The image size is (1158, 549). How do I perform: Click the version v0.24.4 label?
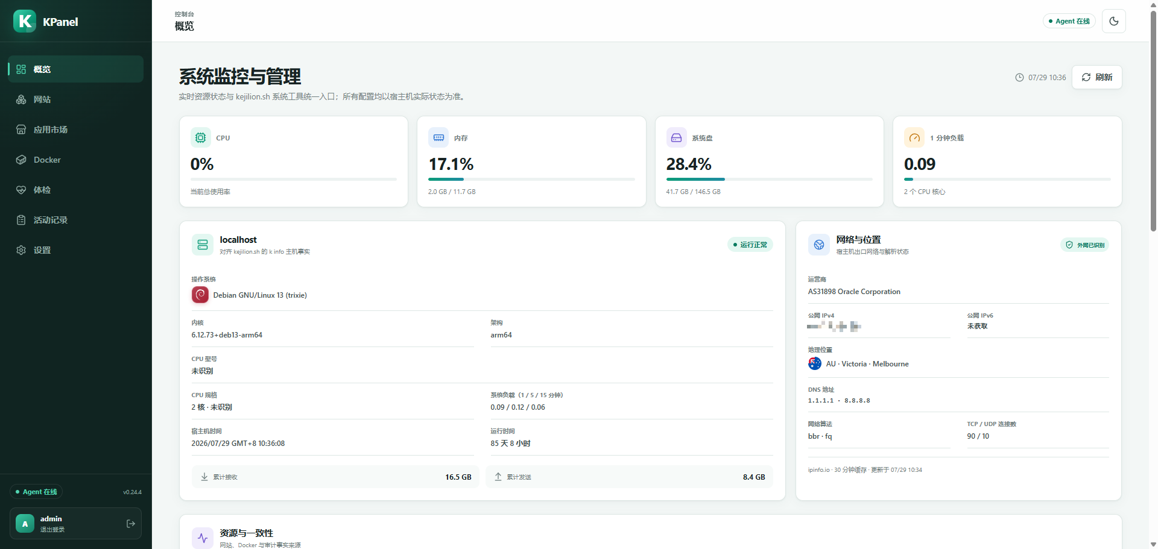133,492
